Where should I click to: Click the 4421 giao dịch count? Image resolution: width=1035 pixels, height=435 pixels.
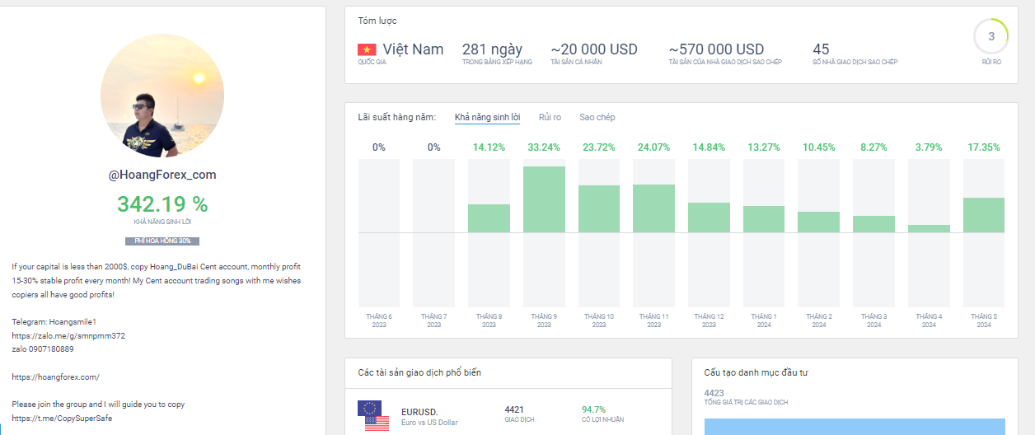click(514, 409)
